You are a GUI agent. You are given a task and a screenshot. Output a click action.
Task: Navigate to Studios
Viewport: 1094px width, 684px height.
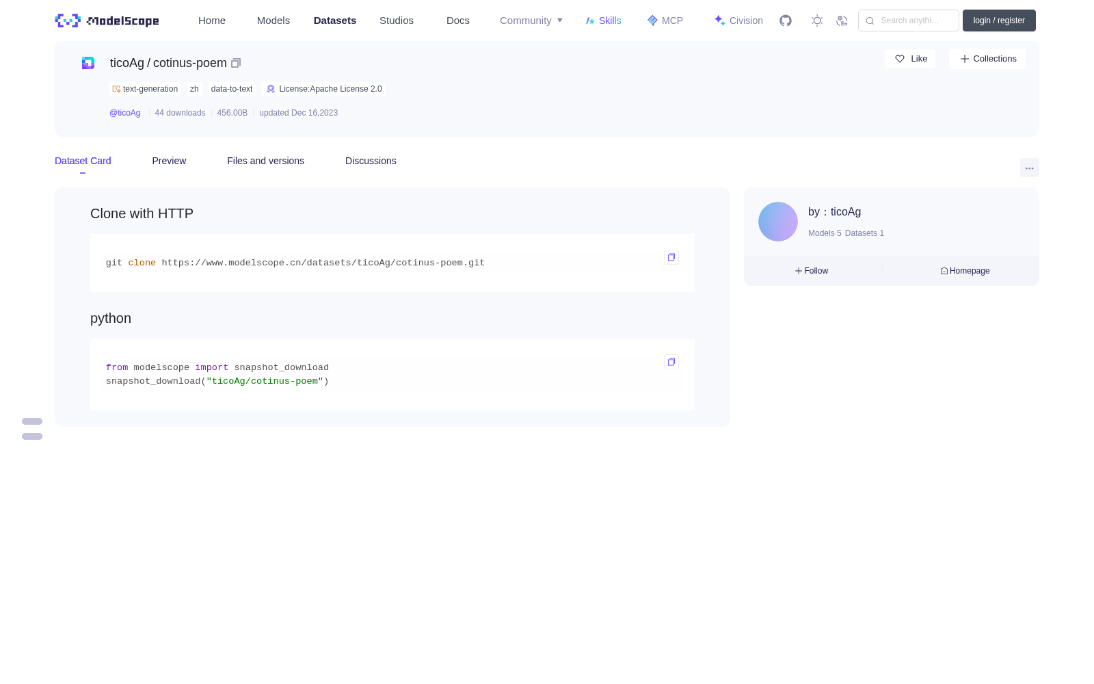(397, 21)
